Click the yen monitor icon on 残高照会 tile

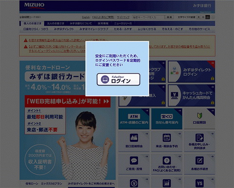[174, 95]
